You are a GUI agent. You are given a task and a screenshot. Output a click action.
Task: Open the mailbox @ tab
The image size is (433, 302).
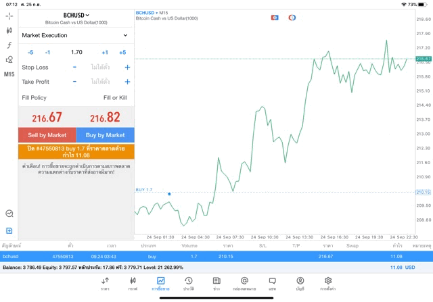[244, 284]
